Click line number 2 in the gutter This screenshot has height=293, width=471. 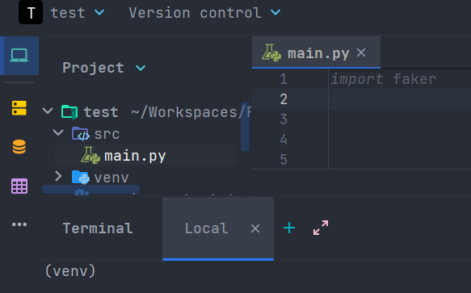coord(284,99)
